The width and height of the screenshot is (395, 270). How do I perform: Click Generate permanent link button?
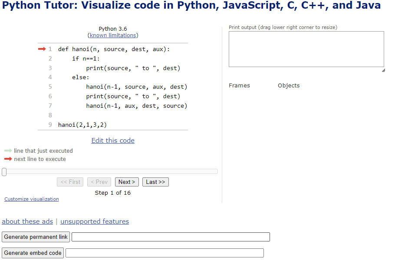[x=36, y=237]
